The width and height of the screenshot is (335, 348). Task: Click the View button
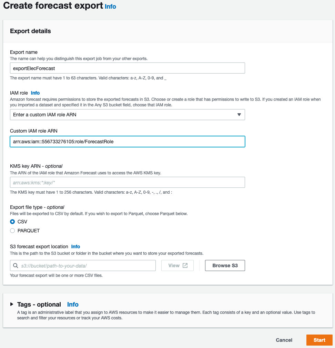point(177,265)
